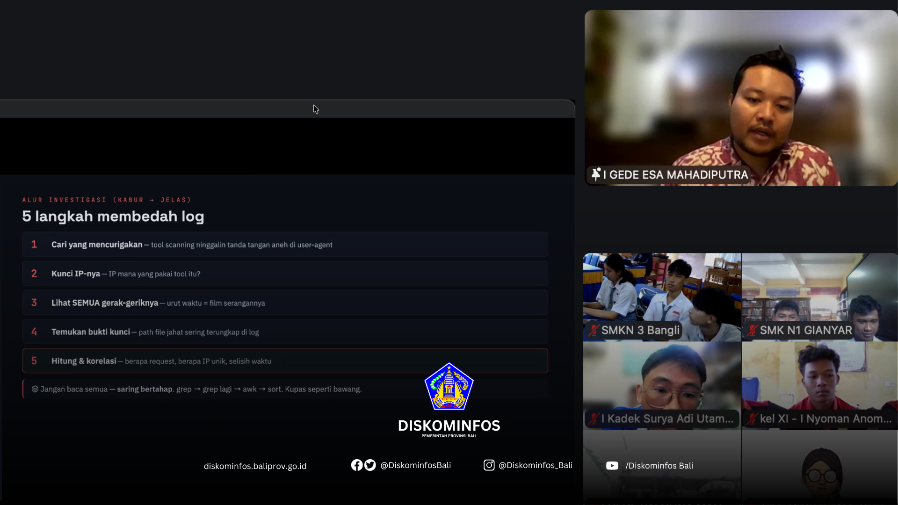The height and width of the screenshot is (505, 898).
Task: Select step 2 'Kunci IP-nya'
Action: point(285,274)
